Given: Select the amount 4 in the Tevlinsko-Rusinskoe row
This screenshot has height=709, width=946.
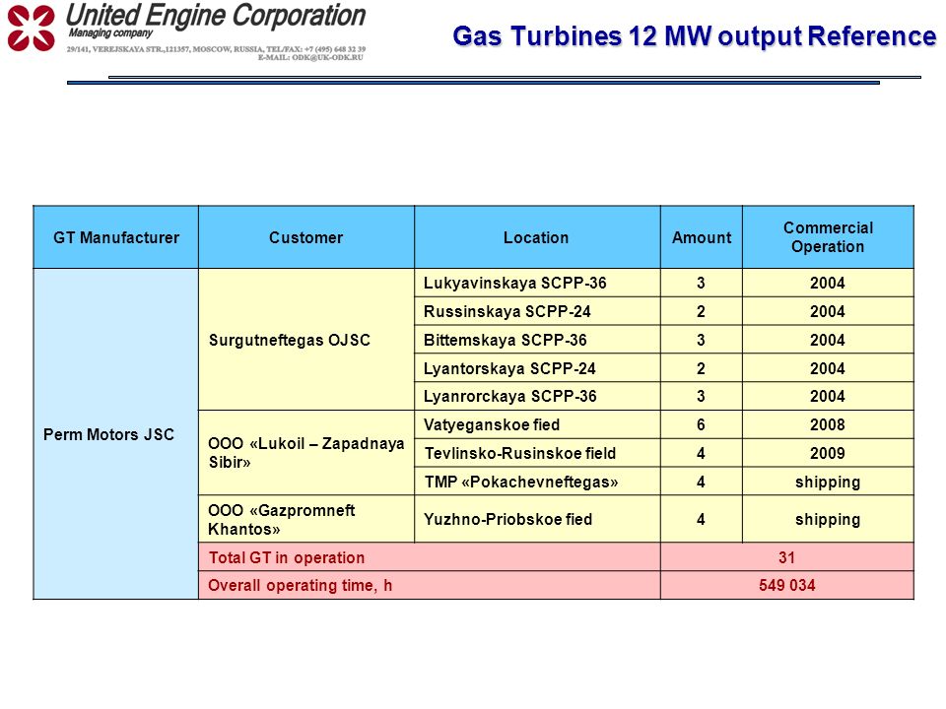Looking at the screenshot, I should (x=701, y=453).
